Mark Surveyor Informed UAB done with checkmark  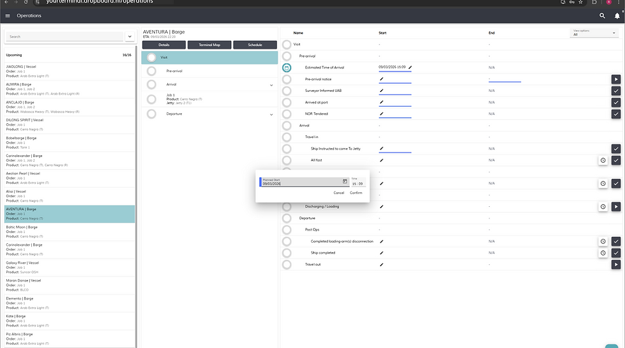pos(616,91)
